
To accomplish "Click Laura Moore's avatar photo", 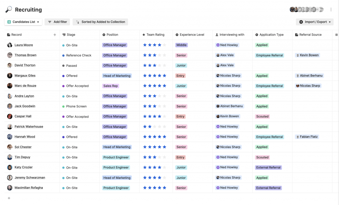I will coord(10,45).
